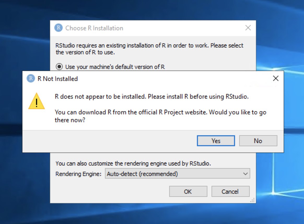304x224 pixels.
Task: Click the resize grip of Choose R Installation window
Action: tap(253, 200)
